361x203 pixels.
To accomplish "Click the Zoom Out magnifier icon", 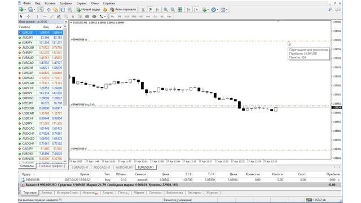I will pos(173,10).
